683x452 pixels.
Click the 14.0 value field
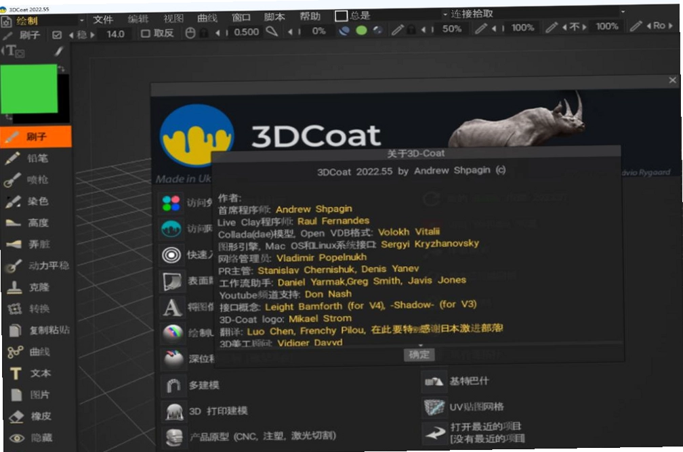115,34
